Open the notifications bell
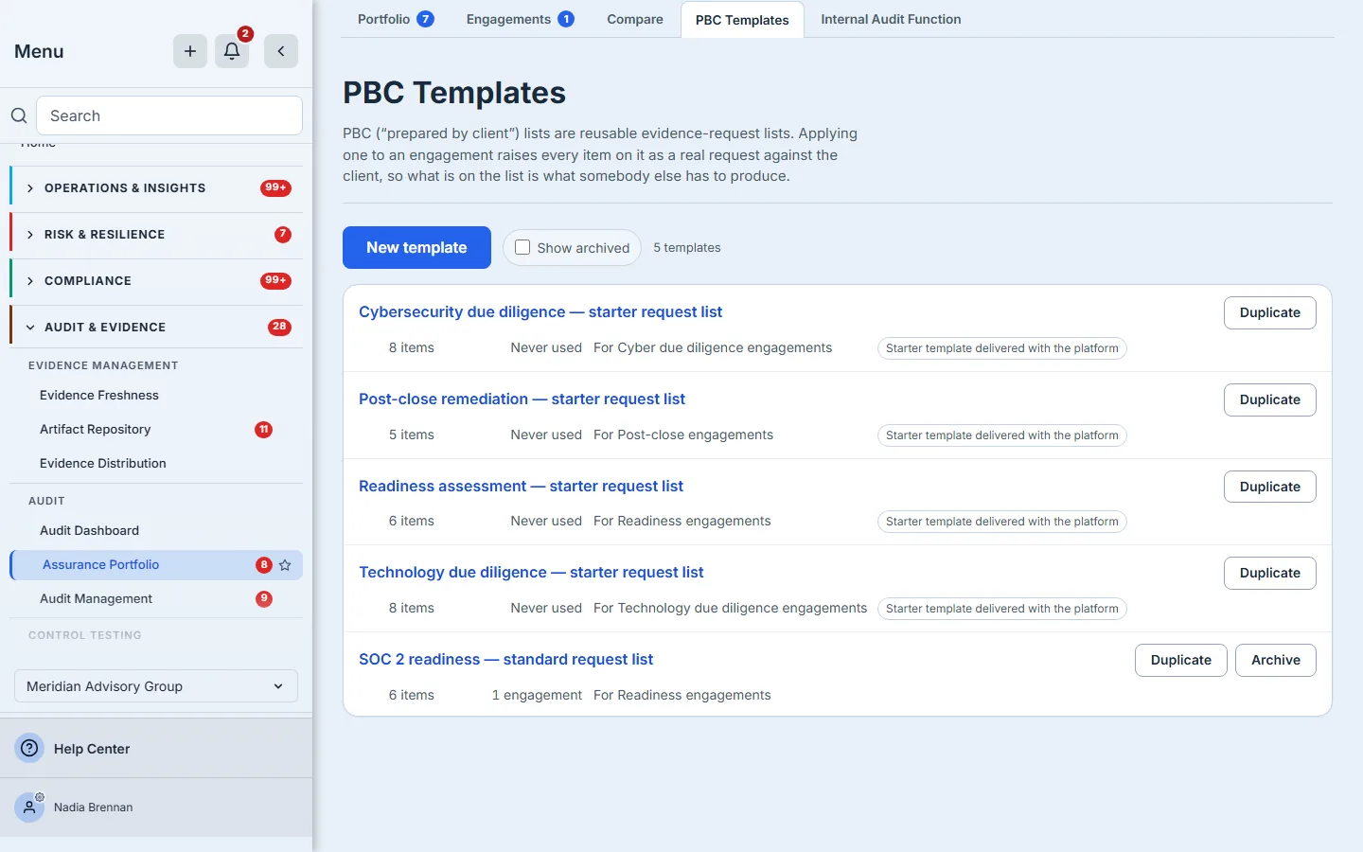This screenshot has height=852, width=1363. tap(232, 51)
